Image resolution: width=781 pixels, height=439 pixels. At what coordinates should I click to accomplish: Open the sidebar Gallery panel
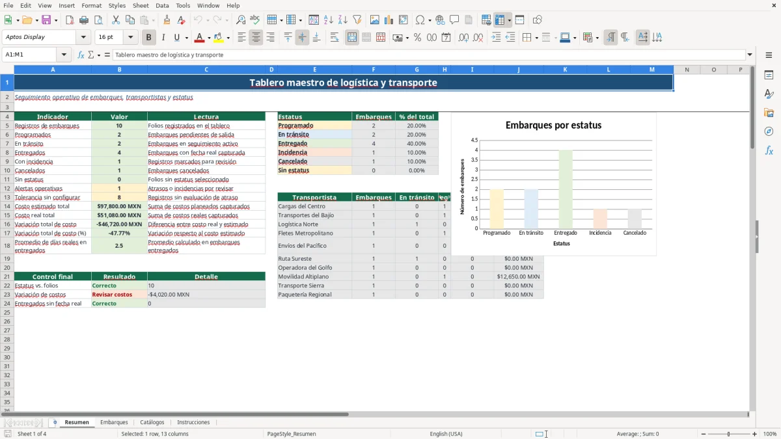(769, 113)
